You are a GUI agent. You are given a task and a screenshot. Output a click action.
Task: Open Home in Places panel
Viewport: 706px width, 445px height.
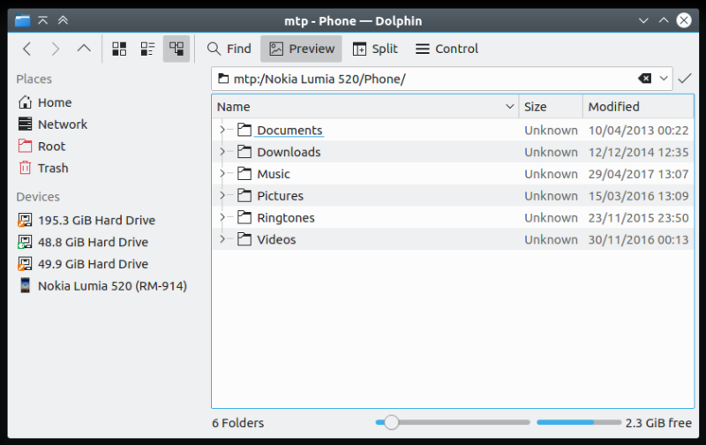pyautogui.click(x=45, y=102)
